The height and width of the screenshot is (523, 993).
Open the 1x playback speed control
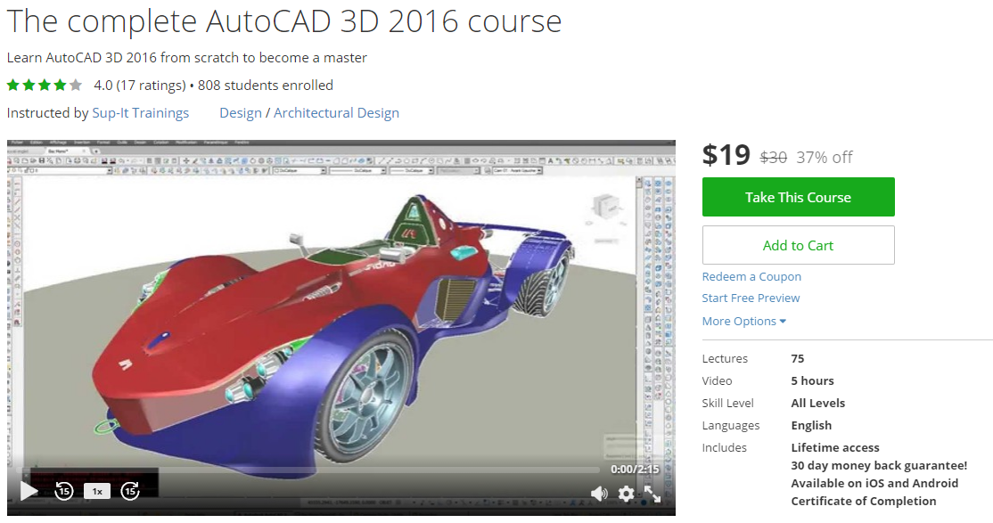[97, 490]
